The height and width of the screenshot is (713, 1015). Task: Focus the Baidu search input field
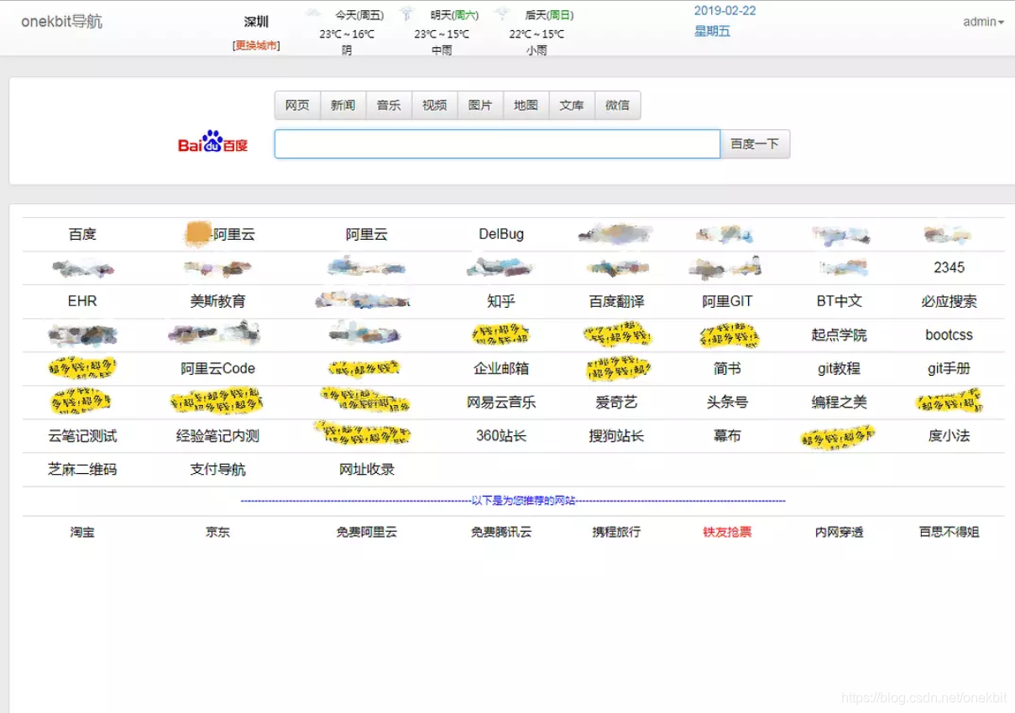tap(497, 143)
